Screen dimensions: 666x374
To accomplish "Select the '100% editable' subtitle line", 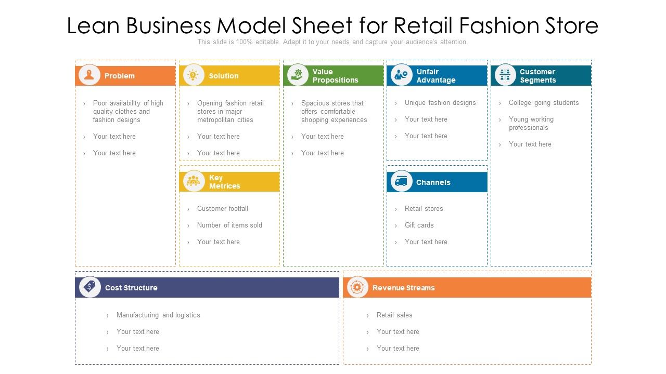I will (x=333, y=42).
